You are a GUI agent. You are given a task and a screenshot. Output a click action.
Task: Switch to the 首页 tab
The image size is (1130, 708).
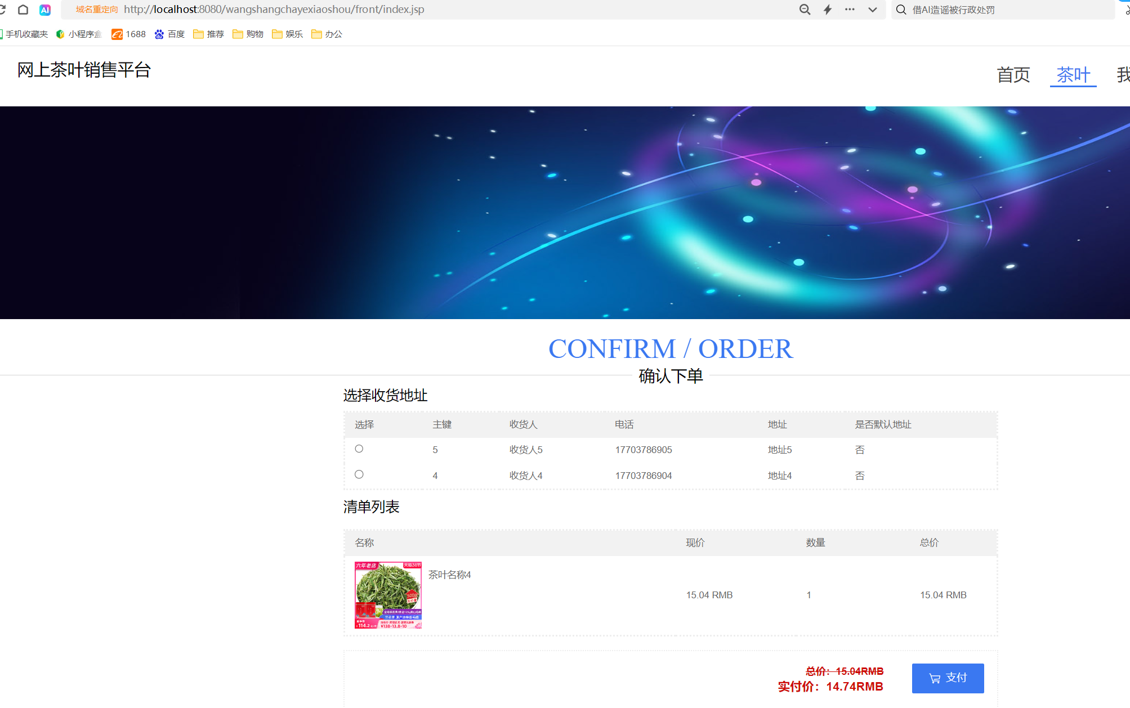click(1013, 74)
